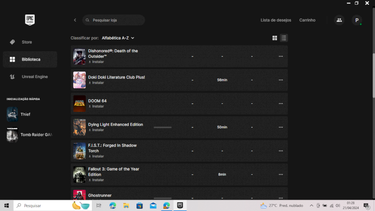Click Instalar under Dishonored Death of the Outsider
This screenshot has height=211, width=375.
[x=96, y=62]
